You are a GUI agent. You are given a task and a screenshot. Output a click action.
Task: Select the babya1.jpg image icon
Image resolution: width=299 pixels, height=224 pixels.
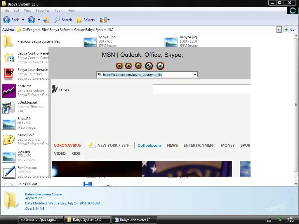90,42
